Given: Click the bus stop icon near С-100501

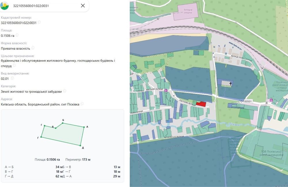Looking at the screenshot, I should 271,100.
